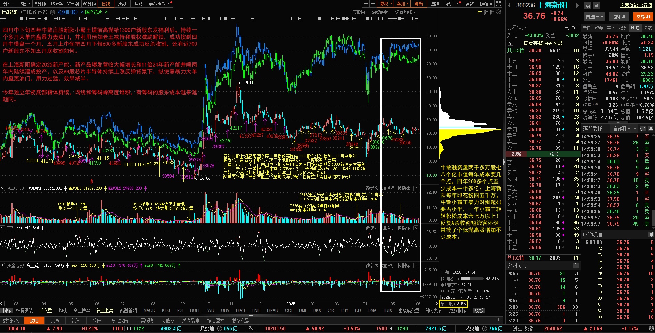
Task: Open 设置均线 dropdown
Action: 405,12
